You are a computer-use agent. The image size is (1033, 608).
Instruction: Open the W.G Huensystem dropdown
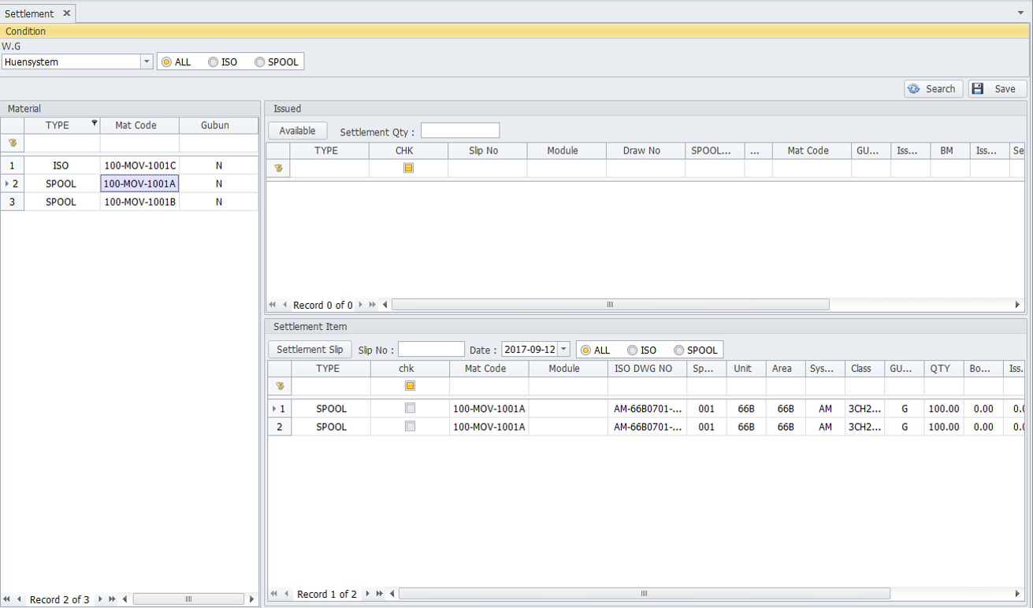(x=147, y=62)
